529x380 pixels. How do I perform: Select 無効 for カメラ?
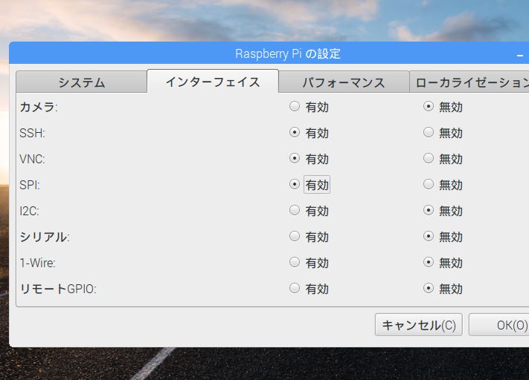click(429, 107)
